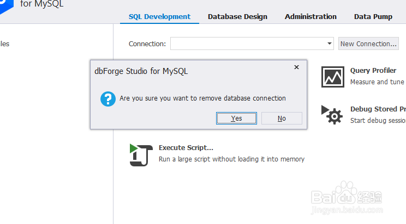The image size is (406, 224).
Task: Click the dbForge logo icon
Action: coord(6,7)
